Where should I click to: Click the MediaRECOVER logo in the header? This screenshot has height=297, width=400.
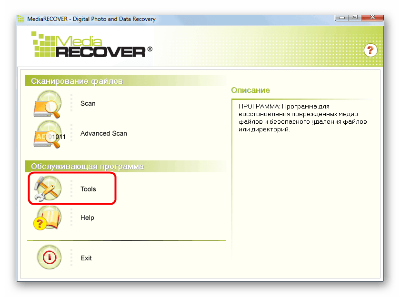pyautogui.click(x=92, y=45)
